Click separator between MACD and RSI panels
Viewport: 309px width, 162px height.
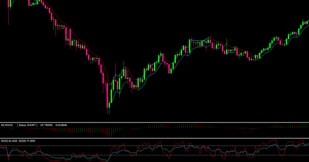[x=154, y=138]
